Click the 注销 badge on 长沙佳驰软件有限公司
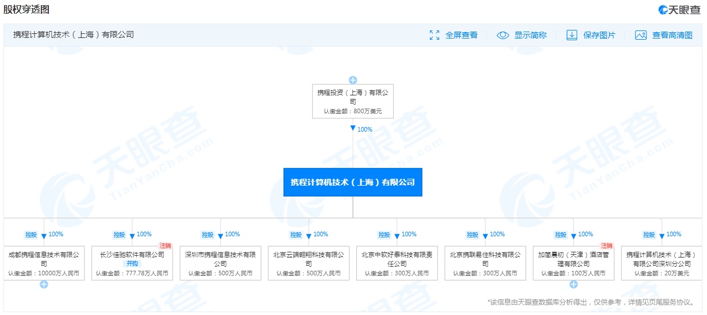This screenshot has height=315, width=707. (x=166, y=246)
